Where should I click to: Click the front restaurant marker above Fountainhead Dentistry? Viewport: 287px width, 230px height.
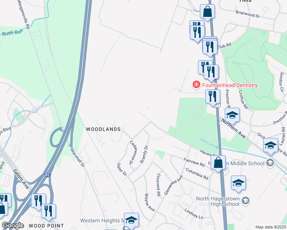(x=211, y=72)
